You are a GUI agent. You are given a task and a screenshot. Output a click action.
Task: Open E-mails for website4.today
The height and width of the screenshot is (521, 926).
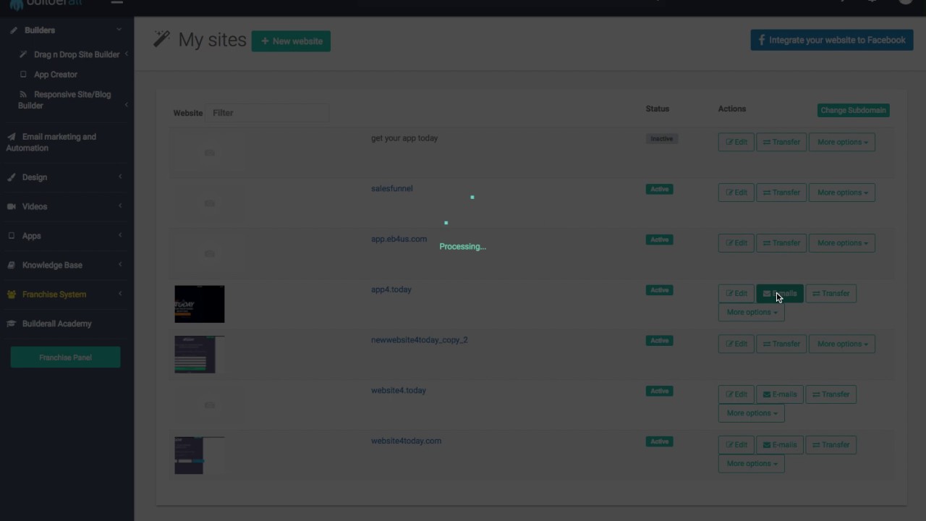pos(780,394)
